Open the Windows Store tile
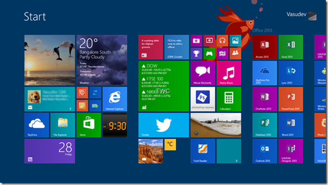This screenshot has width=328, height=185. pyautogui.click(x=89, y=125)
